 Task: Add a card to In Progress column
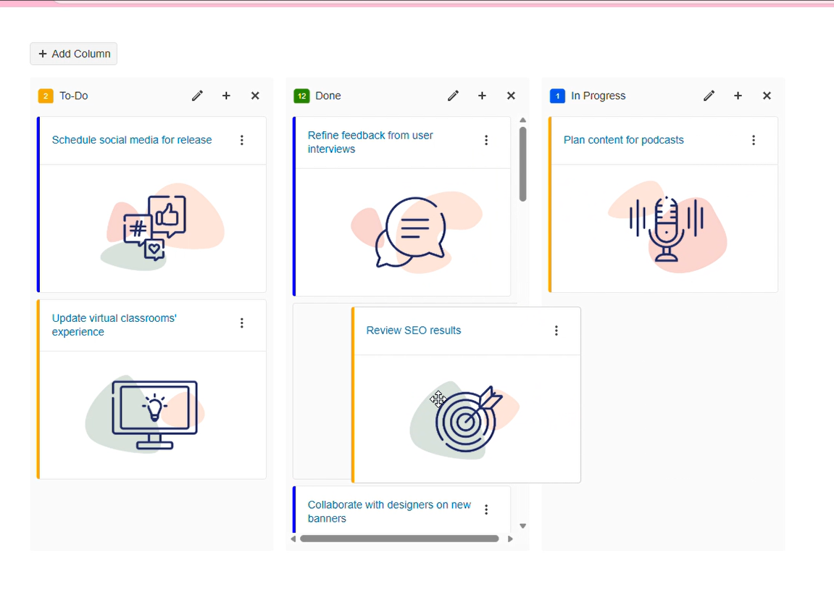click(x=738, y=96)
